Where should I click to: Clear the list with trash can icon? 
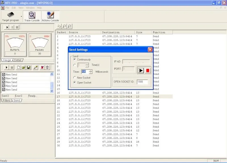(47, 67)
